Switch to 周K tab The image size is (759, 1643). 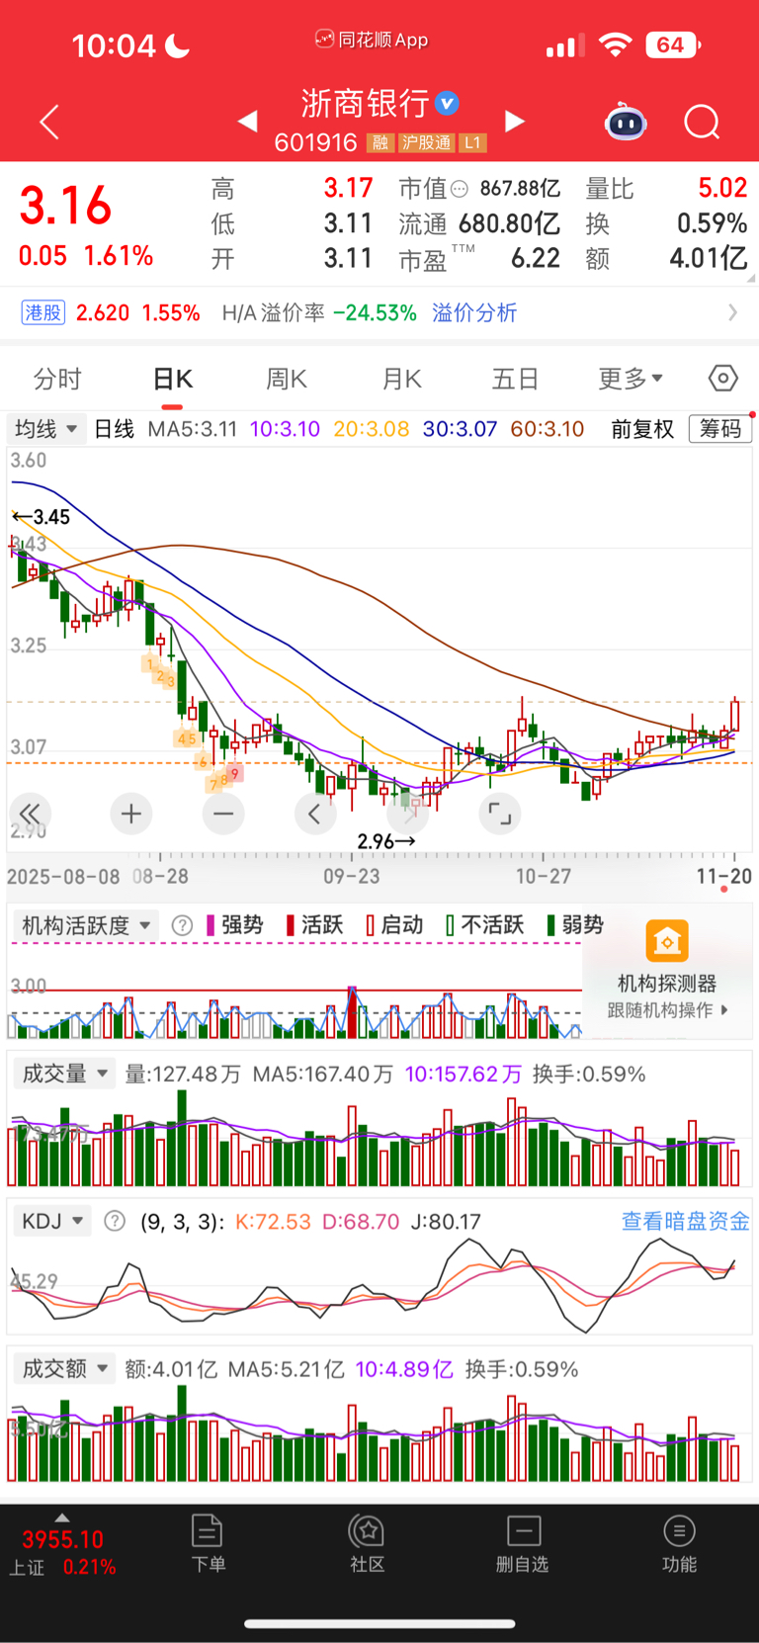point(287,379)
